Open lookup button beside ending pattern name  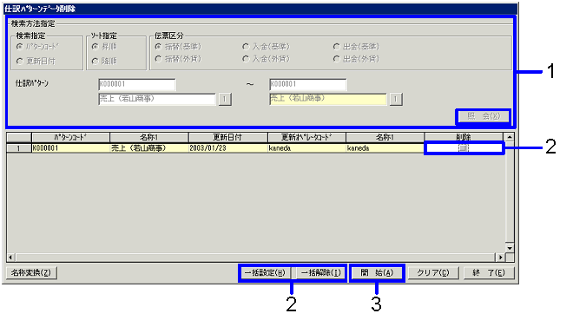click(x=396, y=99)
